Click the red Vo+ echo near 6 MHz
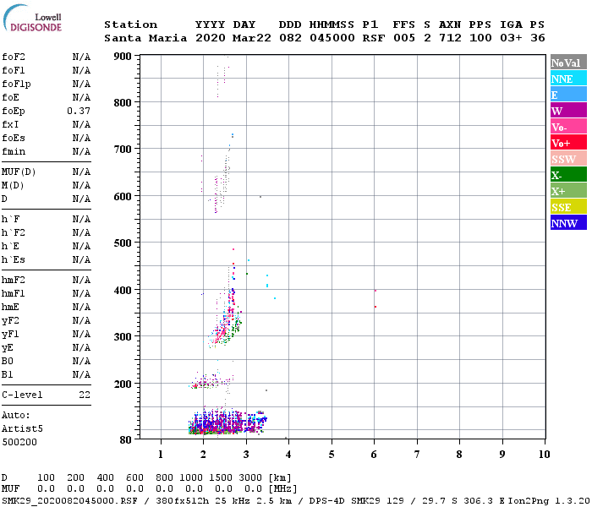 click(375, 307)
